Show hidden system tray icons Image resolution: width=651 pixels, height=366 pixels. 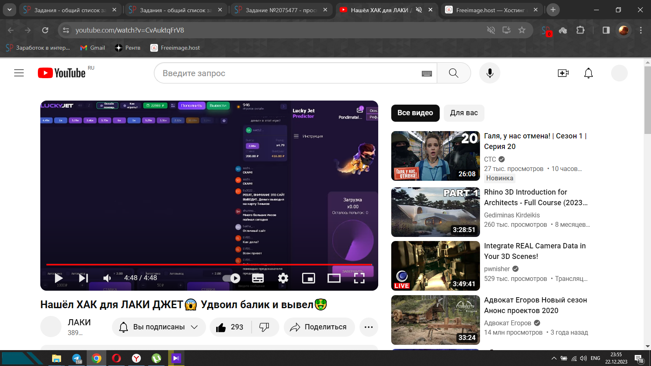(554, 358)
